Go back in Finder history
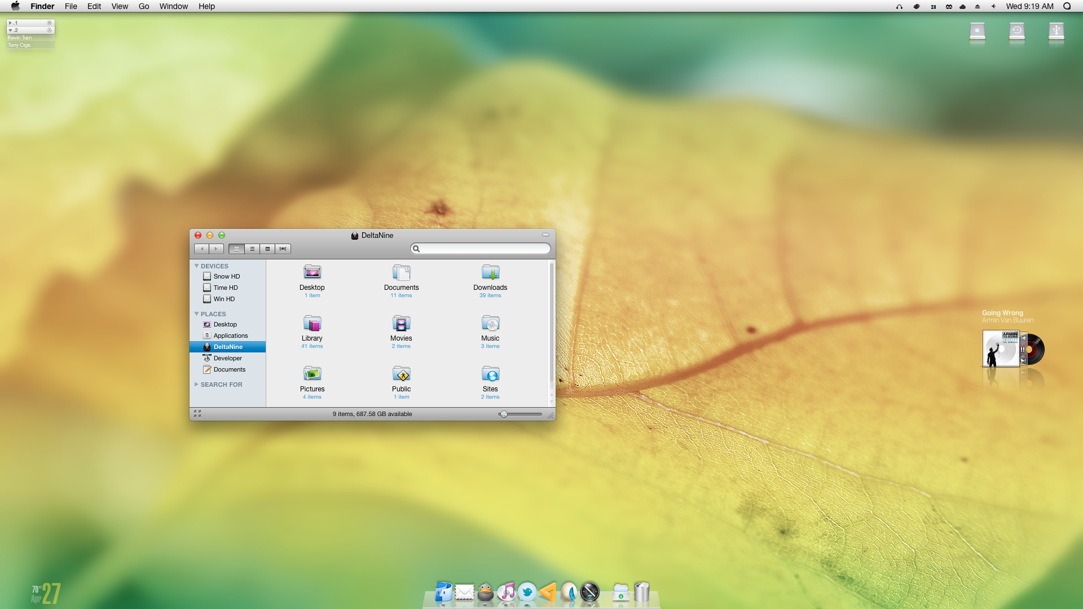This screenshot has height=609, width=1083. click(201, 249)
